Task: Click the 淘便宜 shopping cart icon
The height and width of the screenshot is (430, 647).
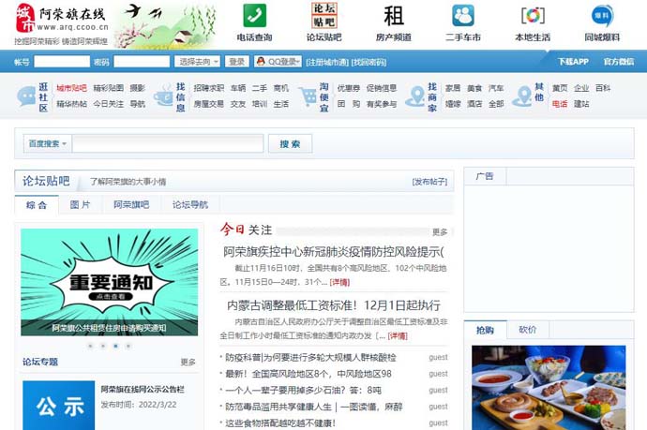Action: point(308,96)
